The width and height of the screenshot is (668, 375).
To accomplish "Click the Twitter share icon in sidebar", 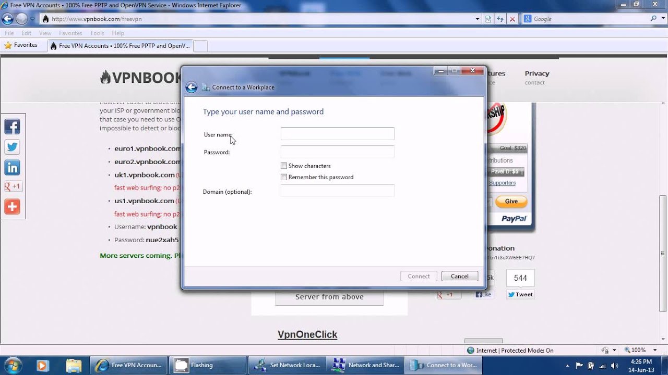I will click(12, 147).
